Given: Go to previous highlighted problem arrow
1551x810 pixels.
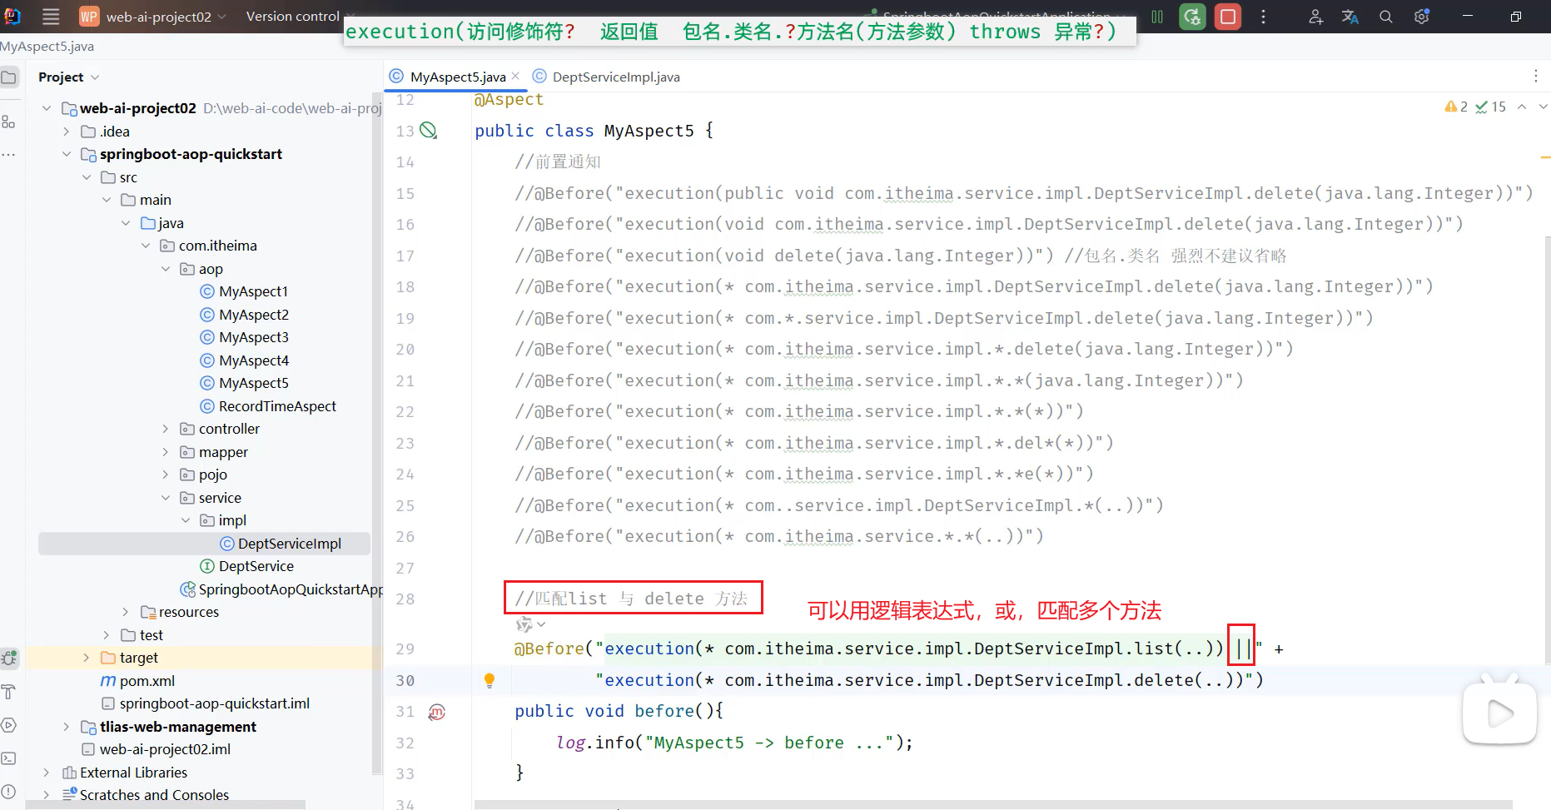Looking at the screenshot, I should 1522,107.
